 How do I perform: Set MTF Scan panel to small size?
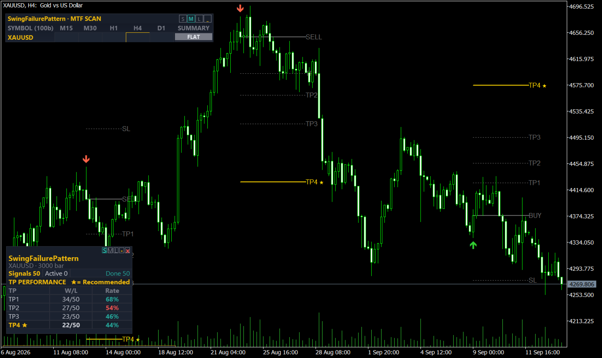183,19
